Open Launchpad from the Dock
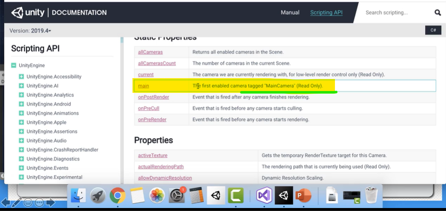 98,196
